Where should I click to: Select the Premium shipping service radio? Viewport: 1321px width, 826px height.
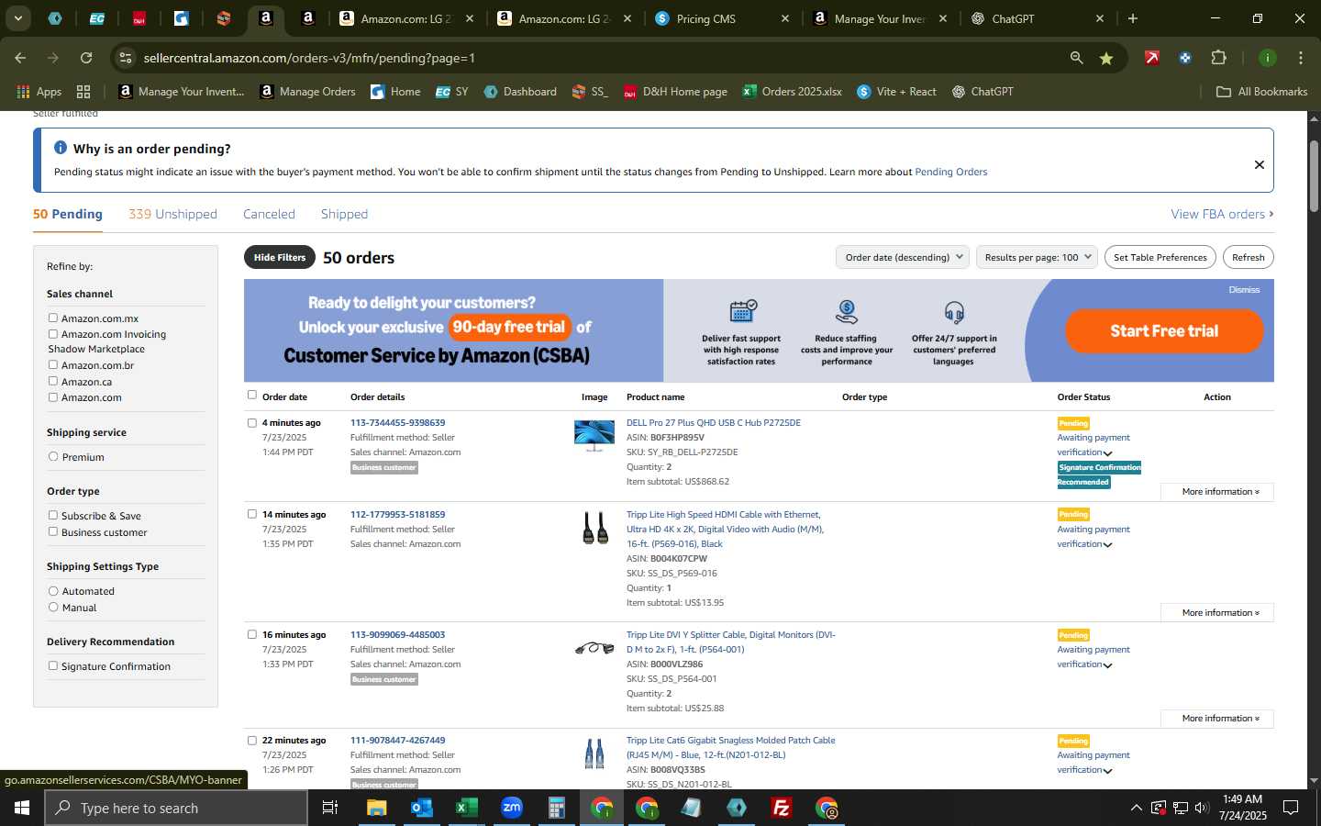pyautogui.click(x=53, y=456)
